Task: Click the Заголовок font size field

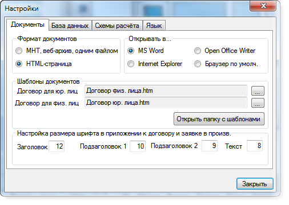Action: click(57, 146)
